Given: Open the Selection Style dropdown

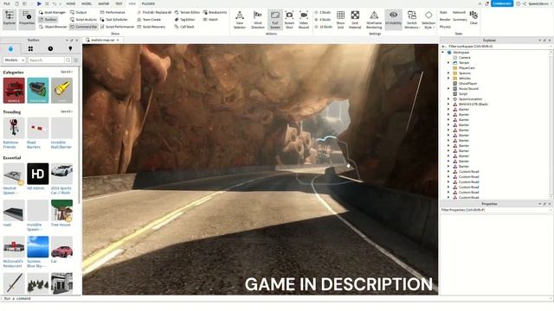Looking at the screenshot, I should click(x=428, y=20).
